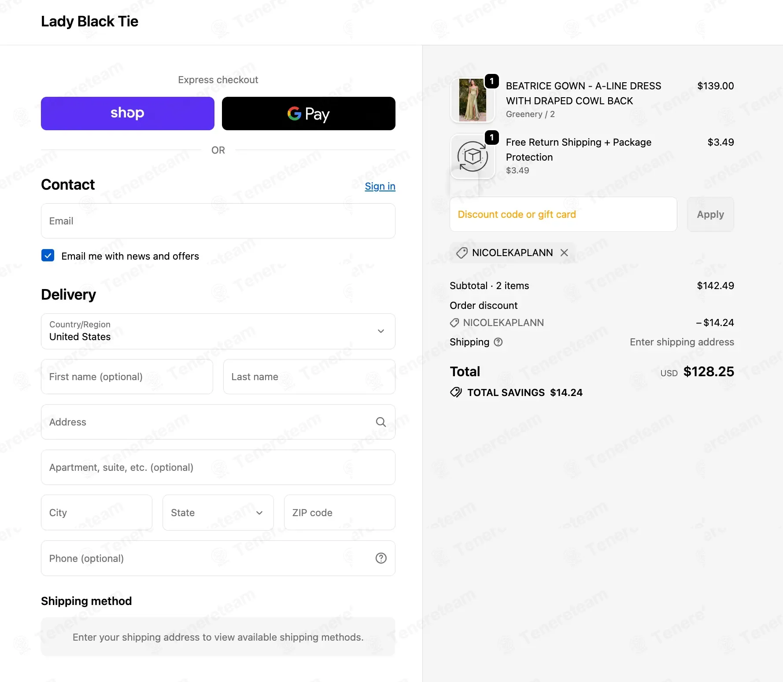Focus the Email input field
Viewport: 783px width, 682px height.
click(218, 221)
